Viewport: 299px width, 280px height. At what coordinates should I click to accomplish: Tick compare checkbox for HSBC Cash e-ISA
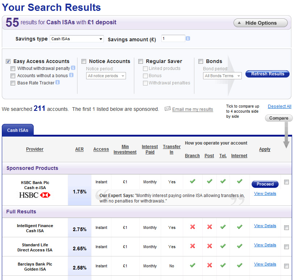(x=286, y=182)
